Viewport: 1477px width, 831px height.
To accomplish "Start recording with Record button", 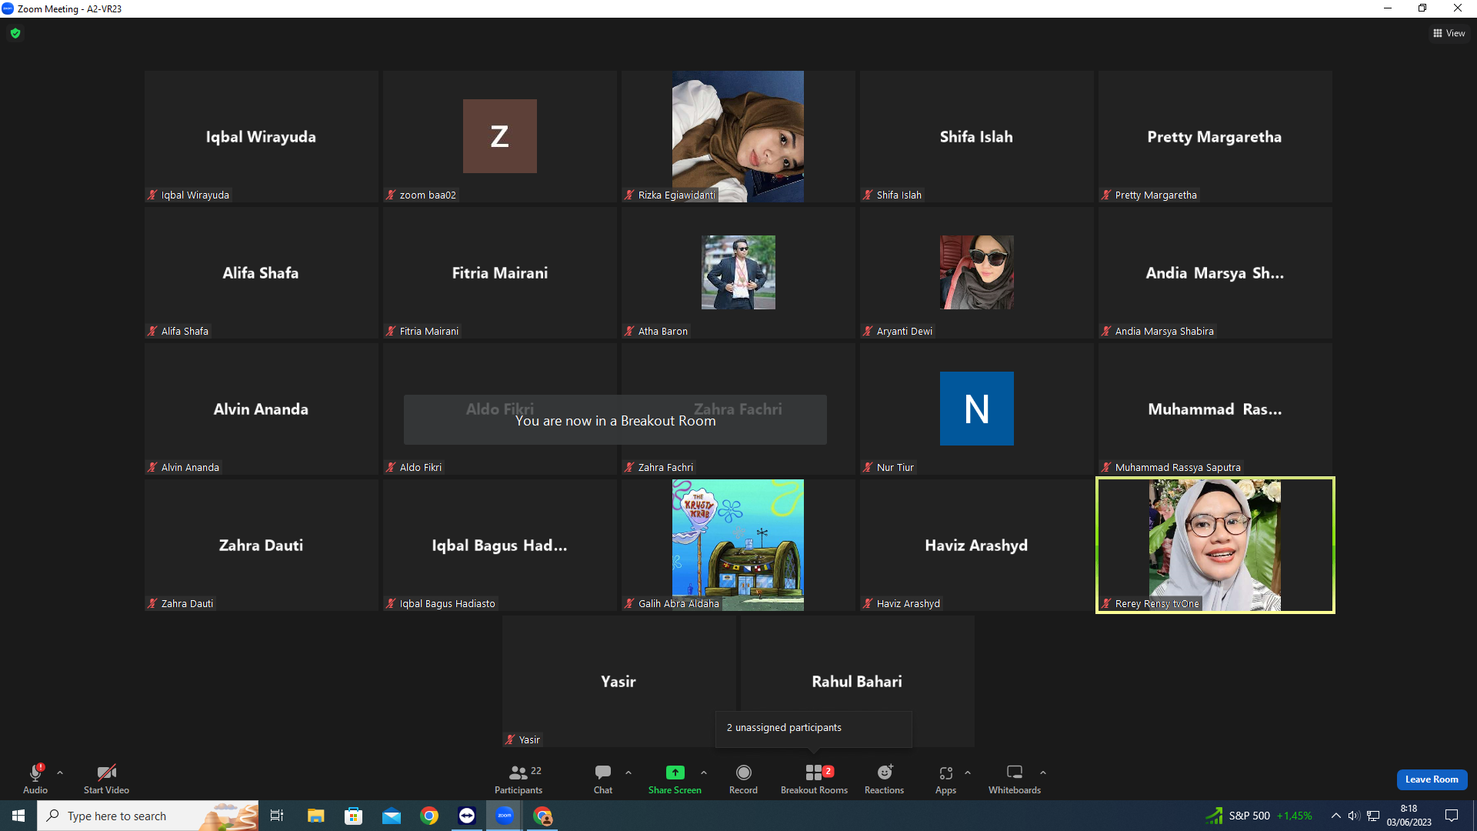I will tap(743, 779).
